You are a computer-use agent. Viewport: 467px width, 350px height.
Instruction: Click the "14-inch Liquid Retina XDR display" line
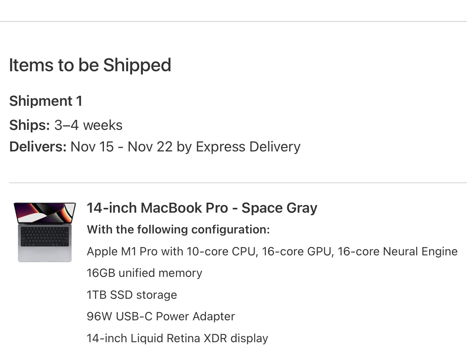[x=177, y=338]
